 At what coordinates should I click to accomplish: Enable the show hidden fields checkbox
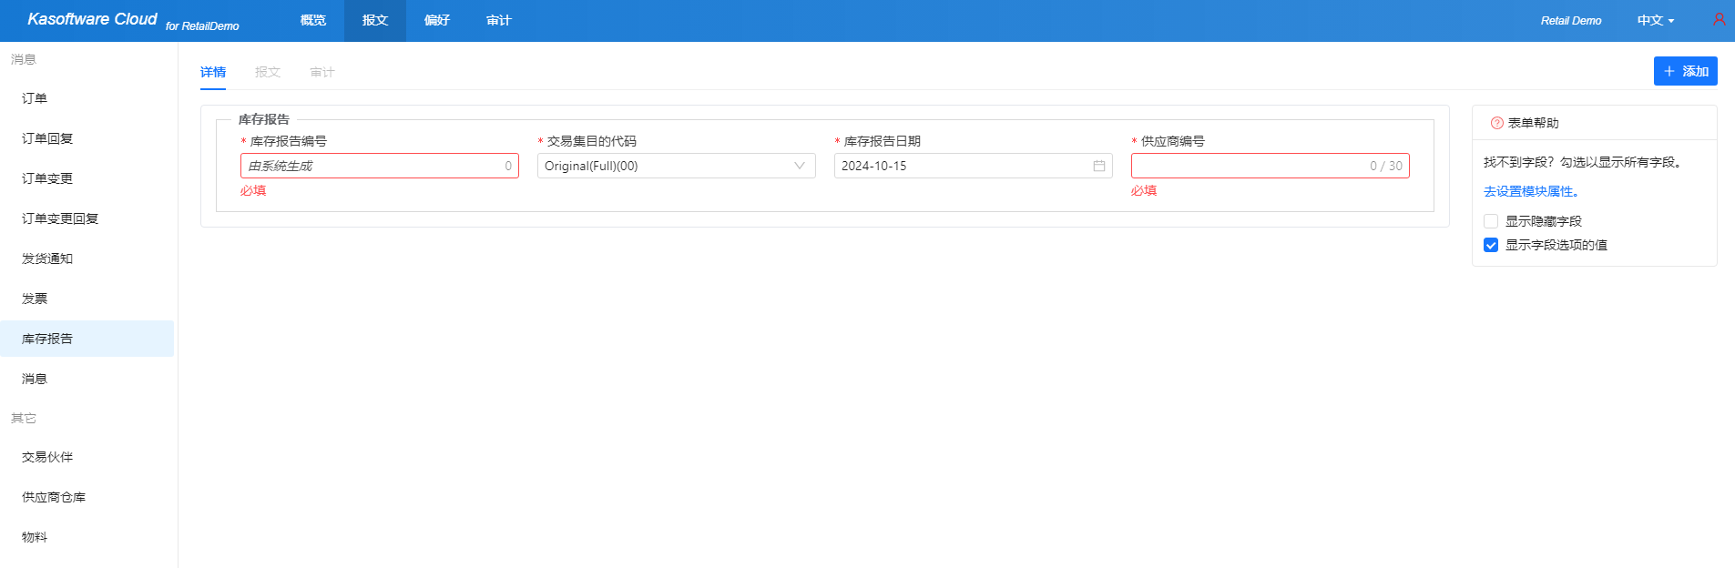point(1491,221)
